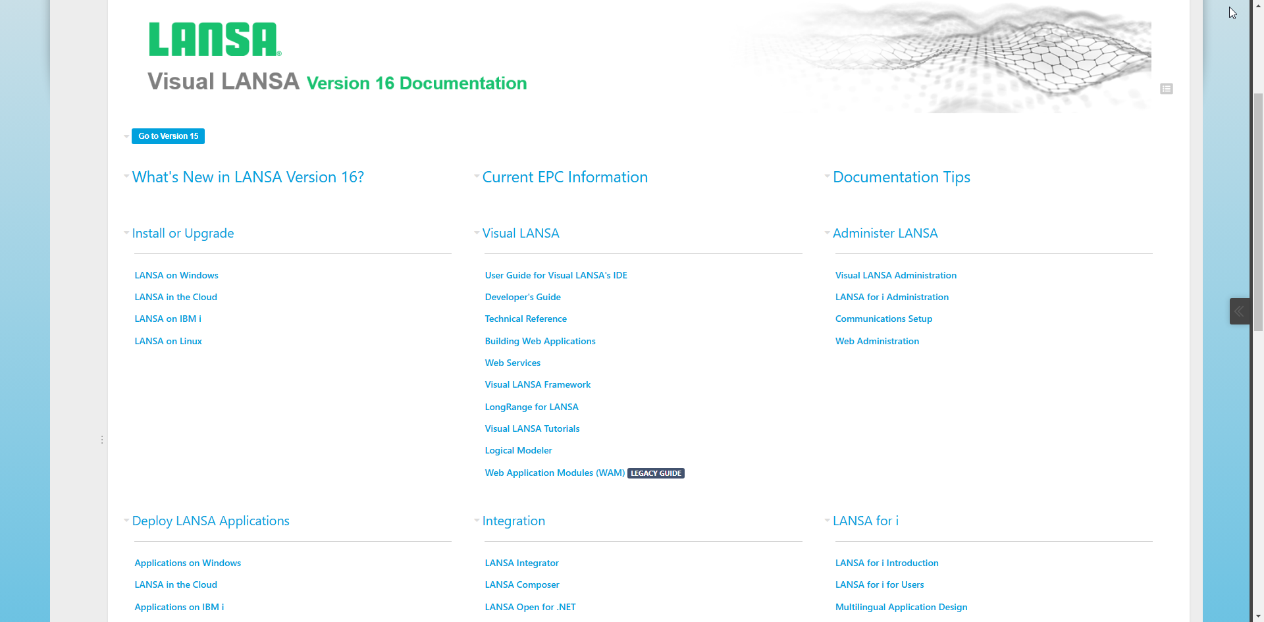Viewport: 1264px width, 622px height.
Task: Collapse the Integration section arrow
Action: tap(477, 520)
